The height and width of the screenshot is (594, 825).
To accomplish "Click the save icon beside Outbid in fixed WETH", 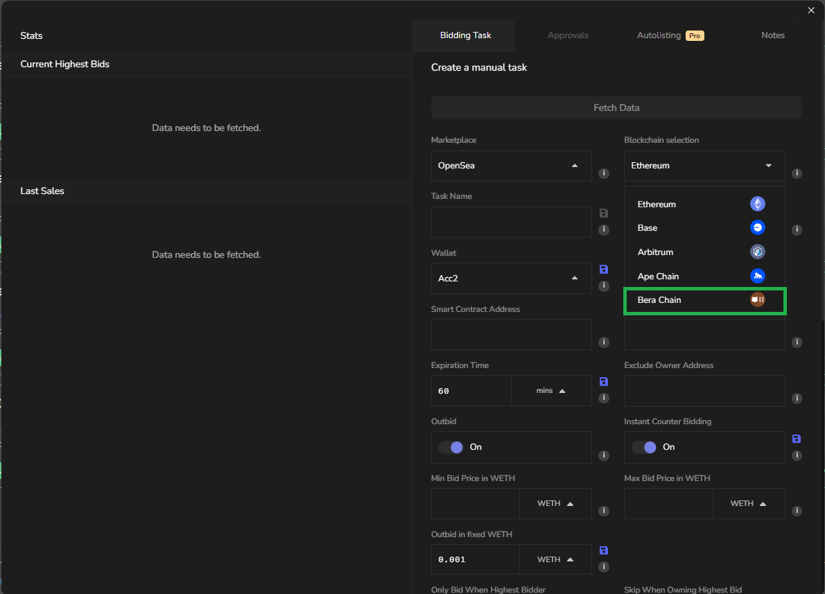I will pyautogui.click(x=603, y=550).
